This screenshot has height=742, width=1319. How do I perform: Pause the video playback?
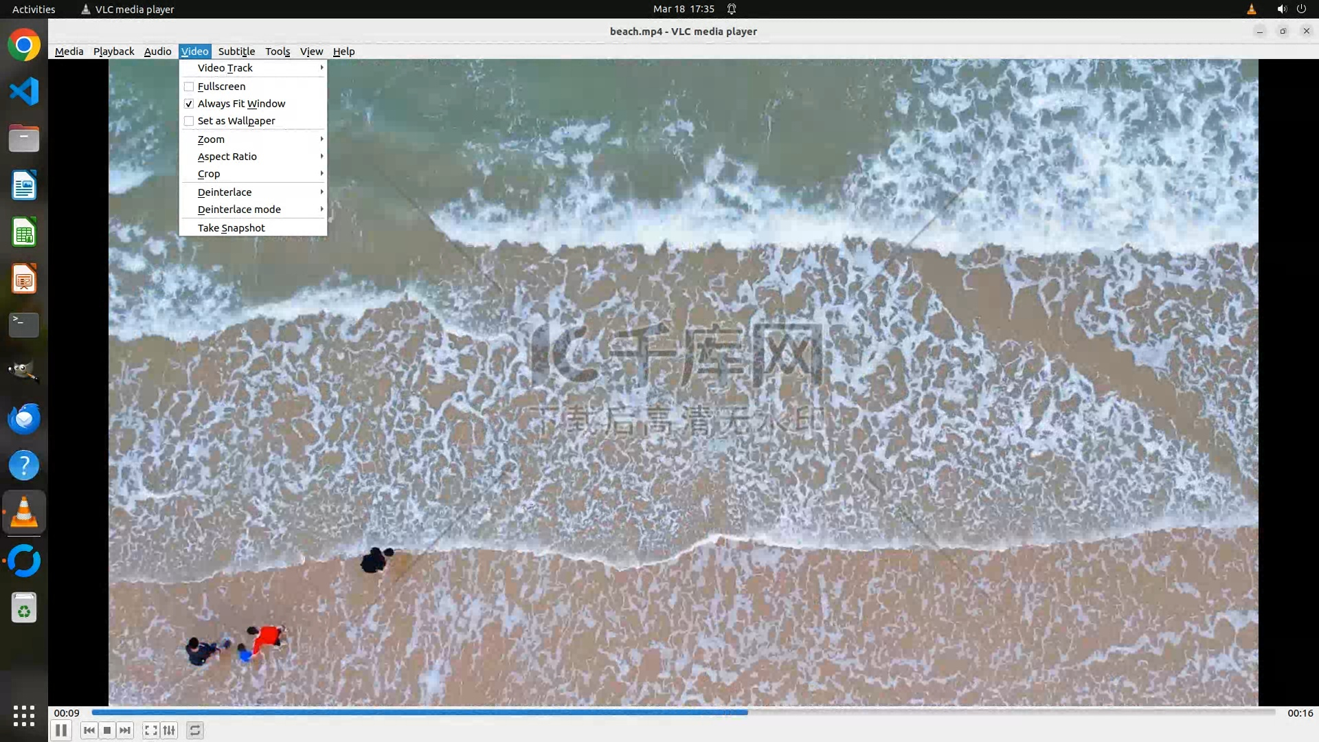[x=60, y=730]
